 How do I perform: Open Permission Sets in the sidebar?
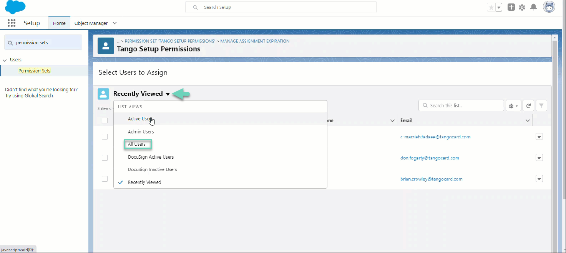pyautogui.click(x=34, y=71)
